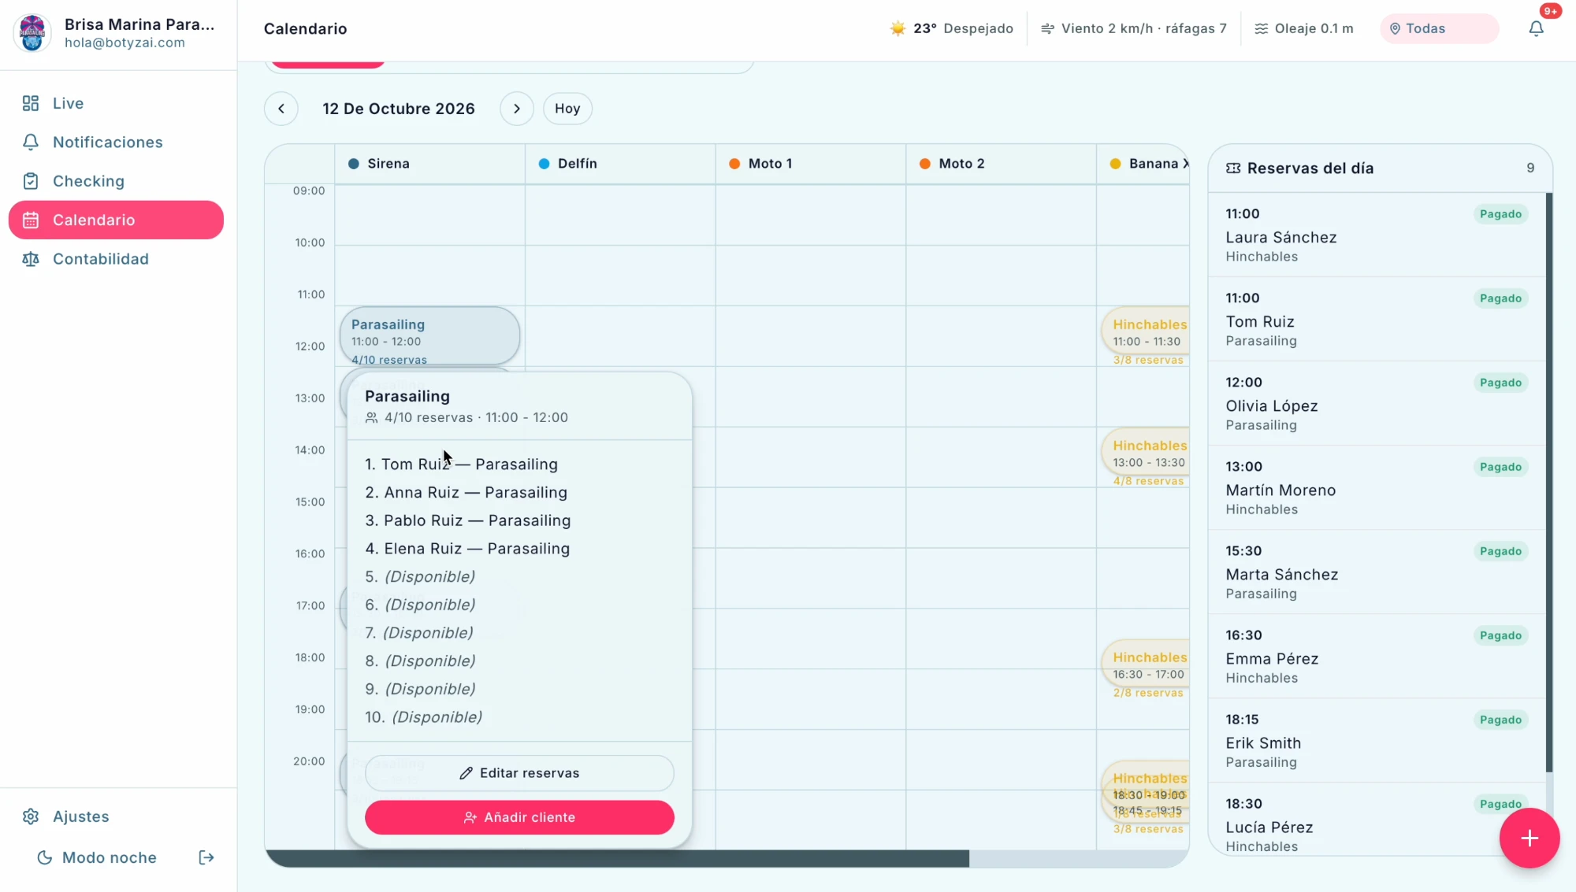Viewport: 1576px width, 892px height.
Task: Click the red plus floating action button
Action: click(x=1530, y=838)
